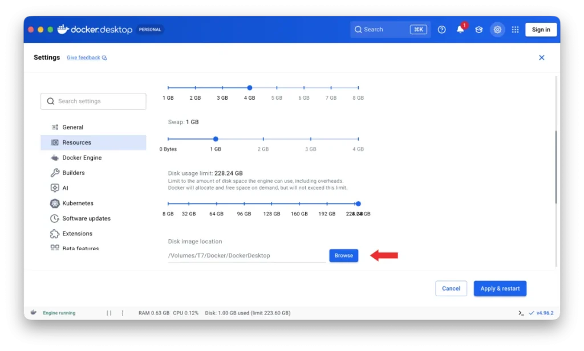Viewport: 584px width, 351px height.
Task: Open the help question mark icon
Action: click(x=441, y=30)
